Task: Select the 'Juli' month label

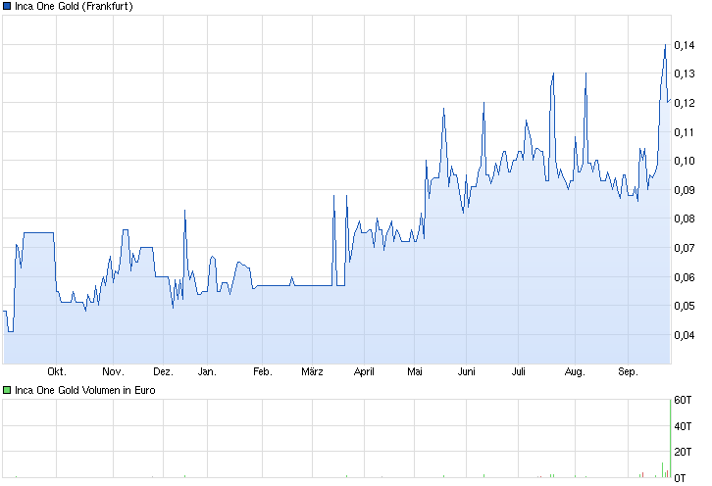Action: pyautogui.click(x=519, y=372)
